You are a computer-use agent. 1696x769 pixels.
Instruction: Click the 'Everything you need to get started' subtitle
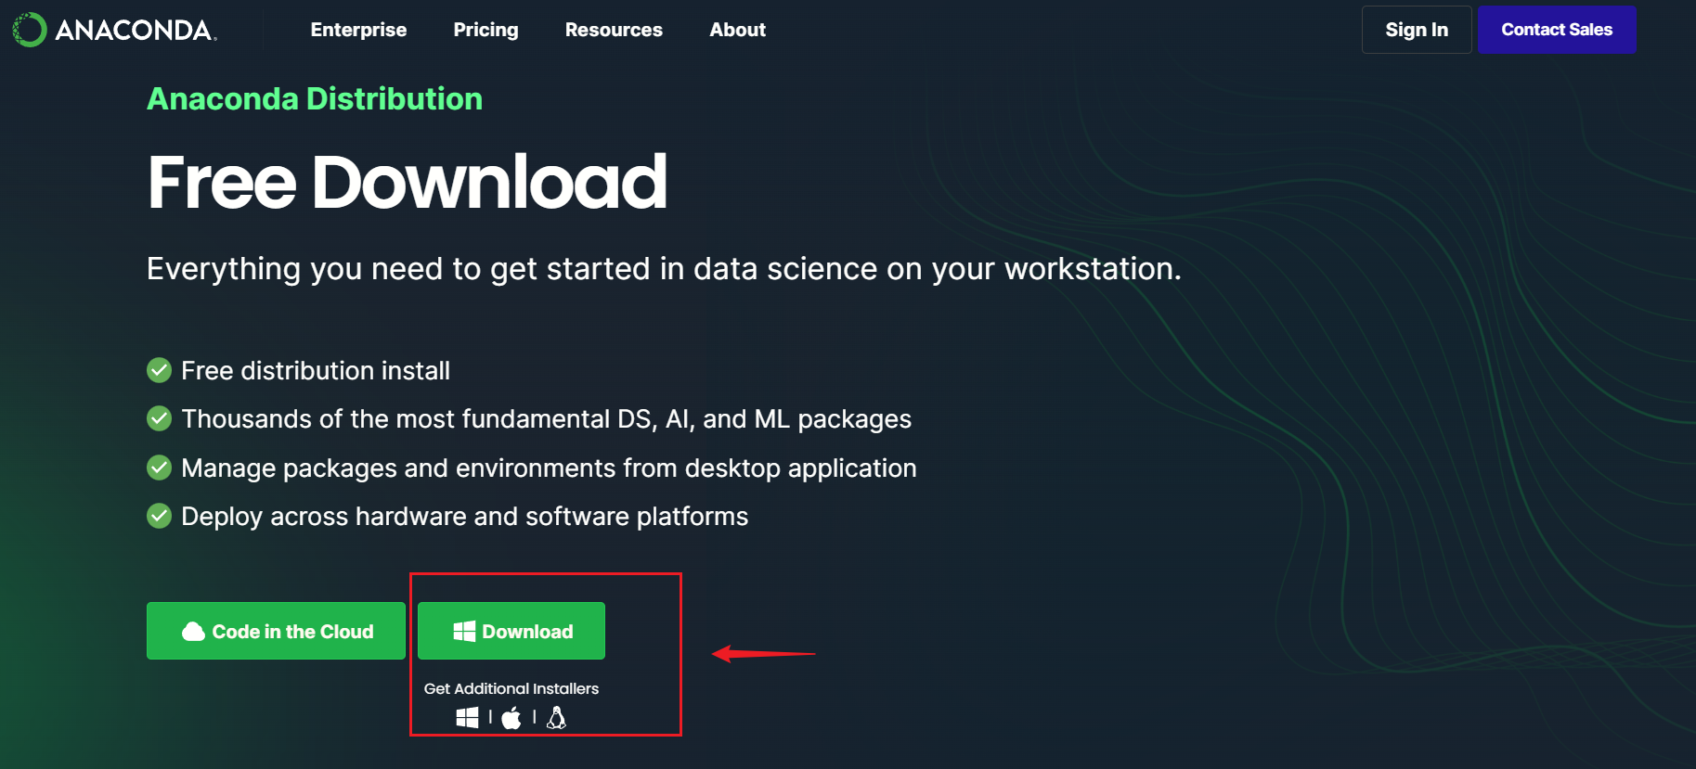click(664, 269)
